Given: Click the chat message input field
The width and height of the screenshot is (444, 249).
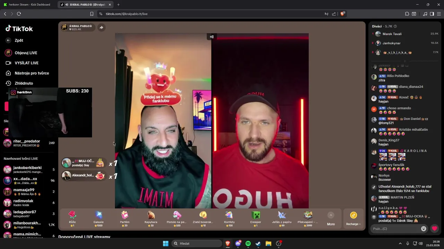Looking at the screenshot, I should coord(394,229).
